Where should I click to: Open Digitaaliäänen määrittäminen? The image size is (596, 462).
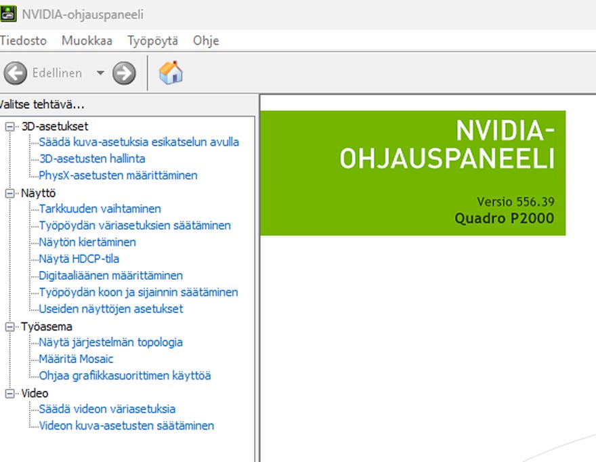[x=111, y=275]
